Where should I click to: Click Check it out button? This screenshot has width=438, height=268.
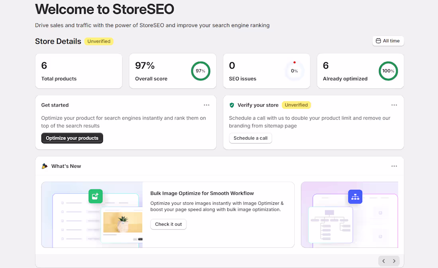pyautogui.click(x=168, y=224)
